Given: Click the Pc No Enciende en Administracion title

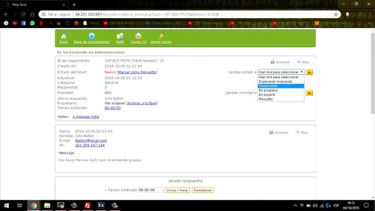Looking at the screenshot, I should click(91, 52).
